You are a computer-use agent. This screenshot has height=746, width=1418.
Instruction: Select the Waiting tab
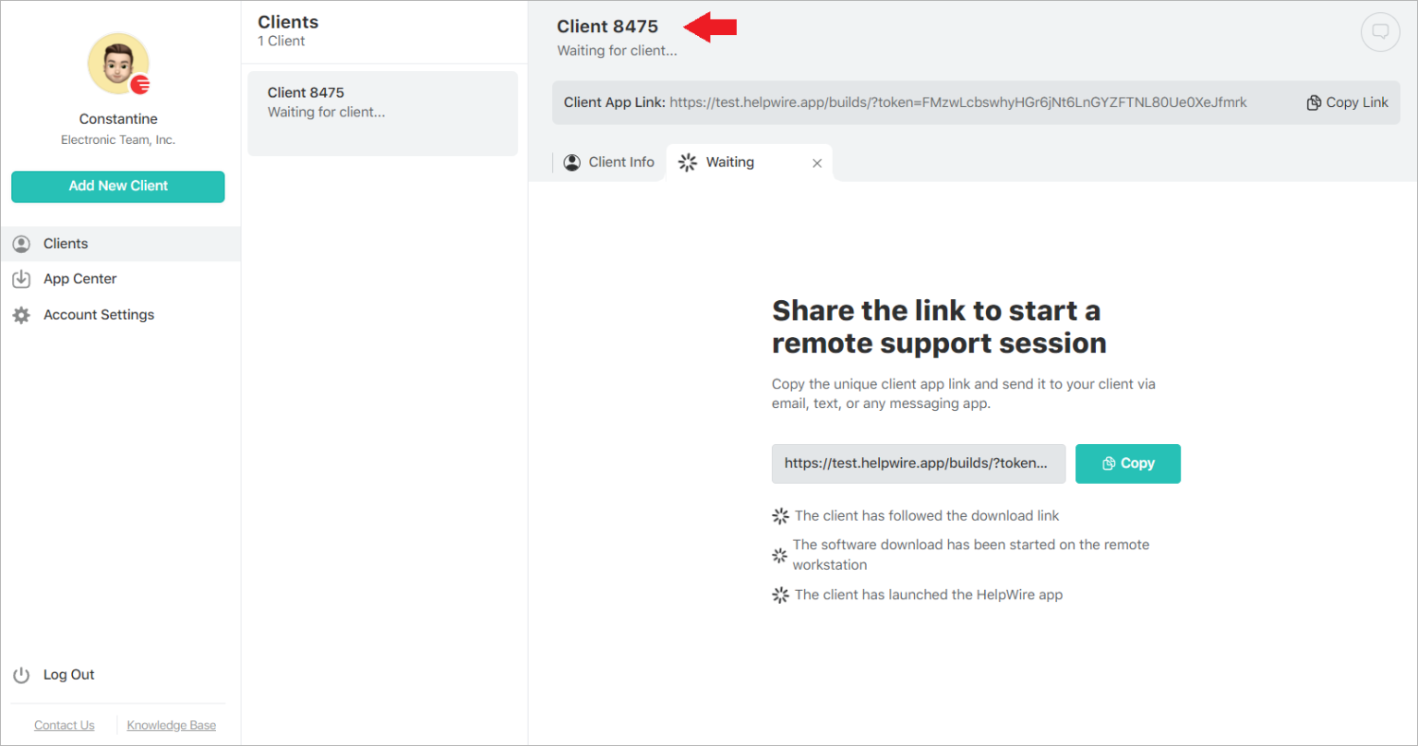point(730,162)
